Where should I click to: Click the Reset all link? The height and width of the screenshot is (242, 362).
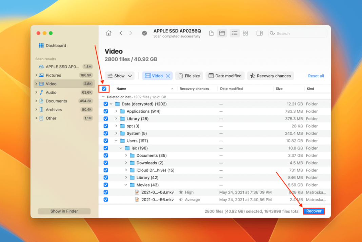[316, 75]
